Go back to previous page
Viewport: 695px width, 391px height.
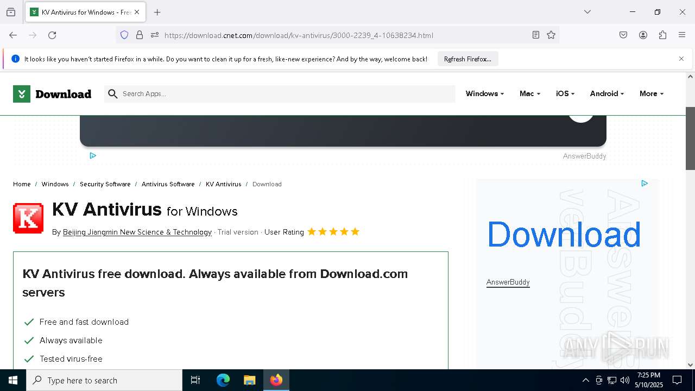click(x=13, y=35)
